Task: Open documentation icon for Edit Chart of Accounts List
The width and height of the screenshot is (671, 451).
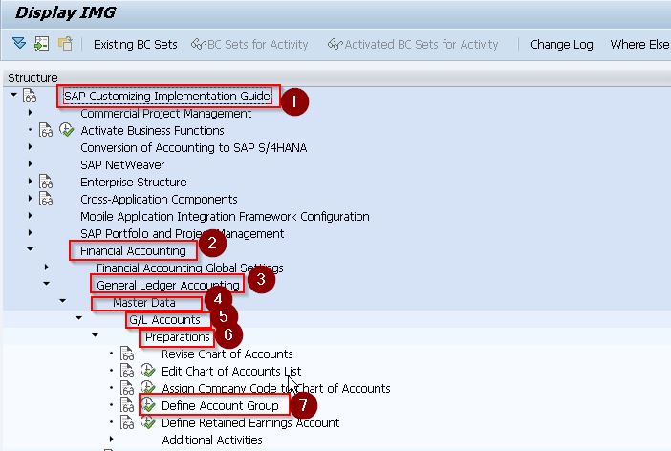Action: 127,371
